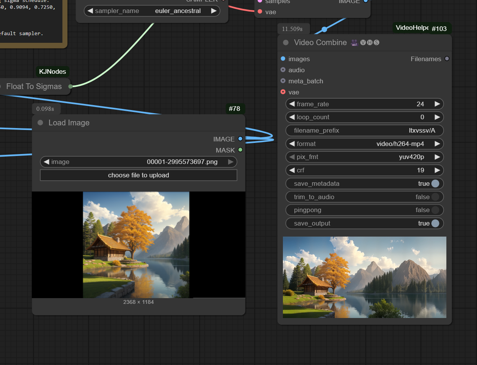The height and width of the screenshot is (365, 477).
Task: Increase frame_rate with the right arrow
Action: [x=437, y=104]
